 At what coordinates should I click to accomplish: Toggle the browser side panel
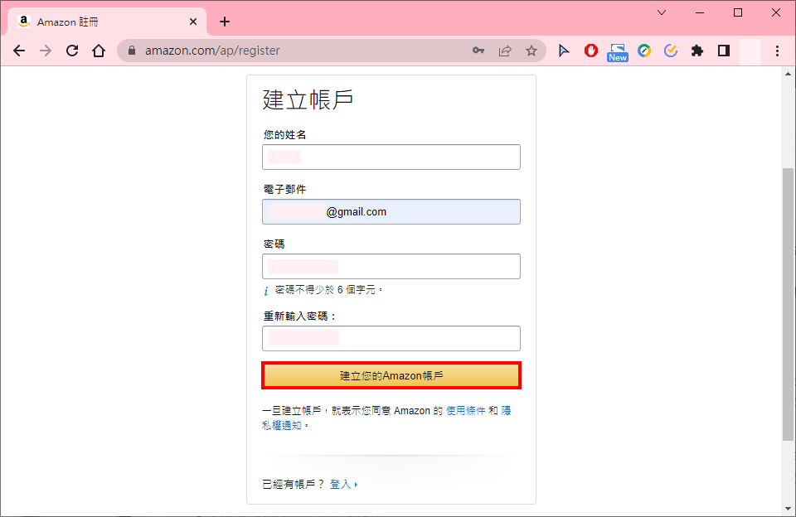724,51
